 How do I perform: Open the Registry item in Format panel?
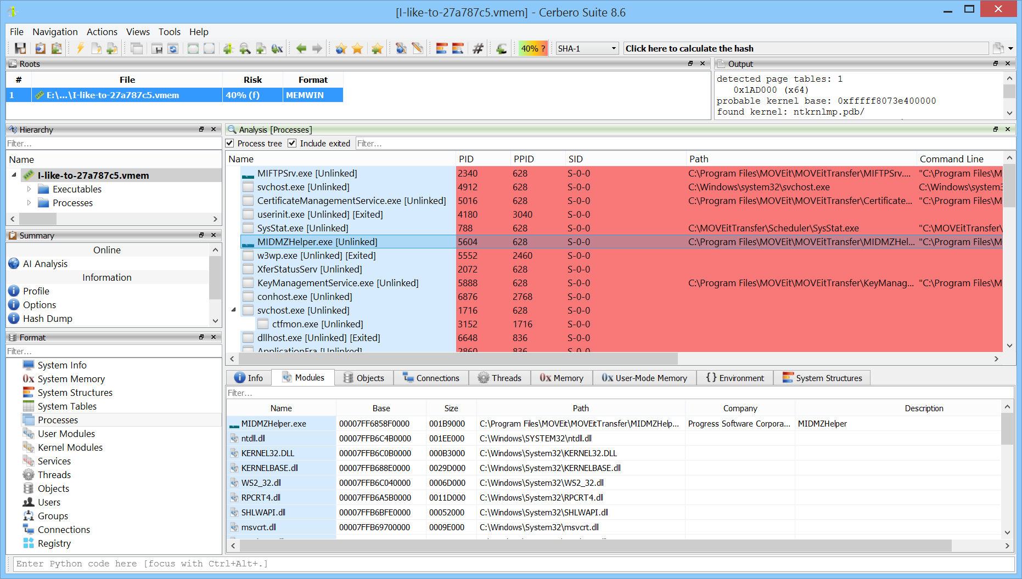point(54,543)
